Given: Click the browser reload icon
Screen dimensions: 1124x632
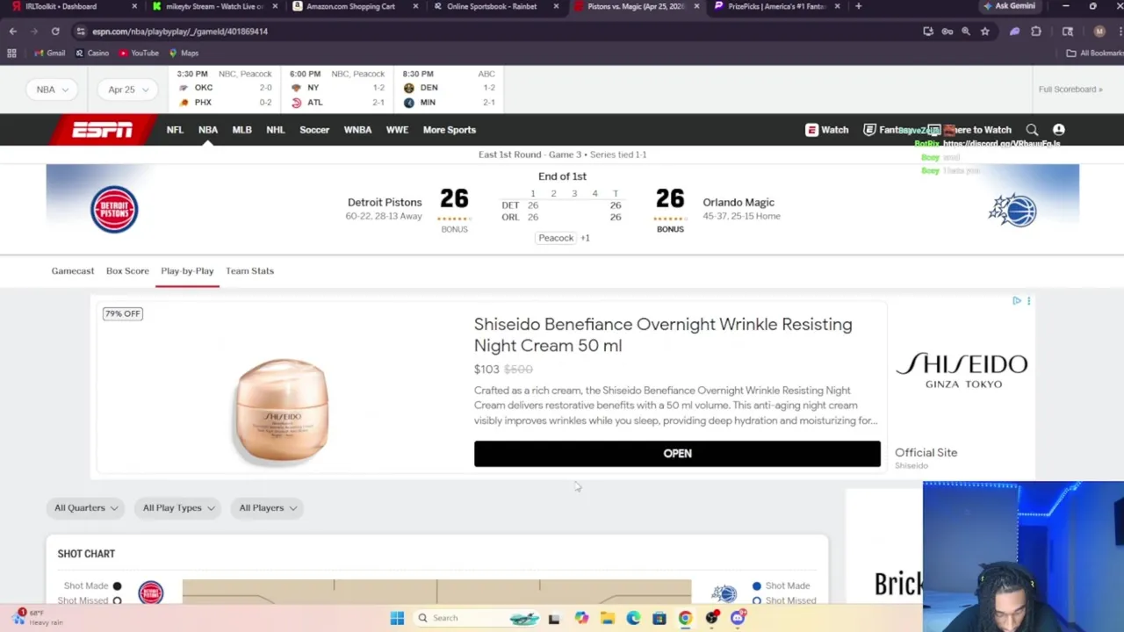Looking at the screenshot, I should pyautogui.click(x=54, y=32).
